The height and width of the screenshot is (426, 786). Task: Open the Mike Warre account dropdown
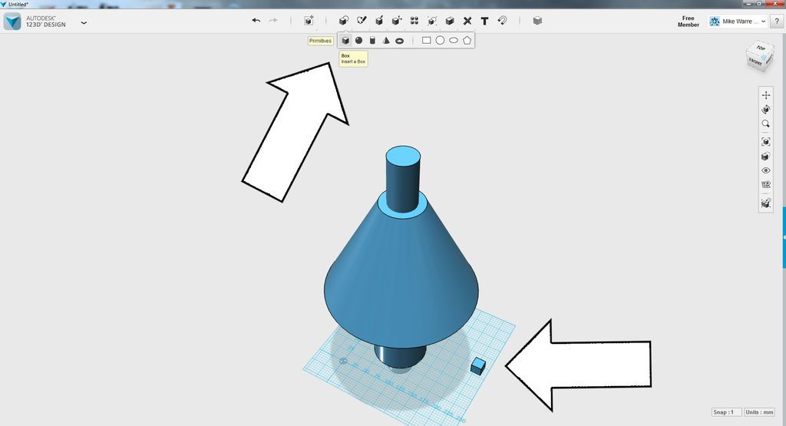pos(738,21)
